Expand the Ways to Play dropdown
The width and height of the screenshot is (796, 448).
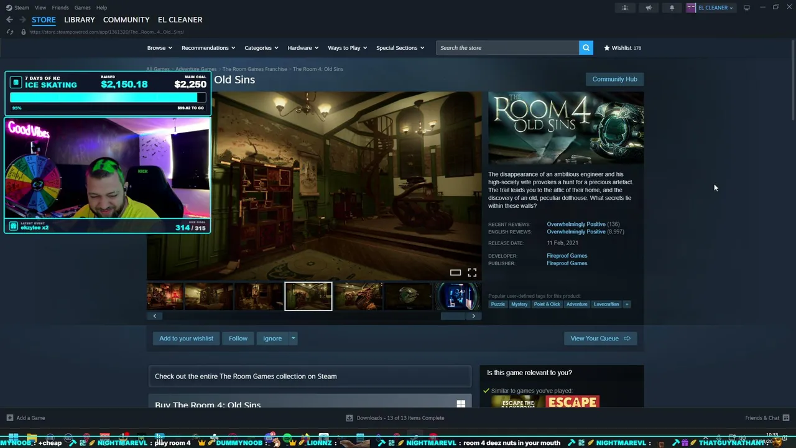347,48
